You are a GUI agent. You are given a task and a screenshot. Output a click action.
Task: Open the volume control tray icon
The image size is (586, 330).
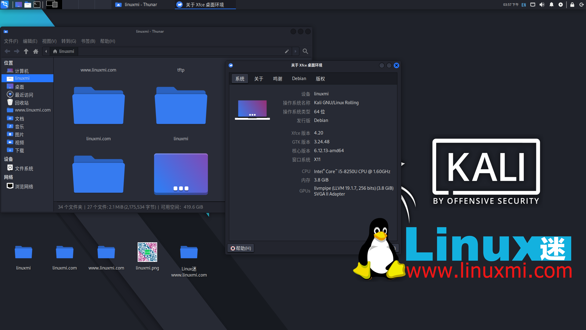coord(542,5)
